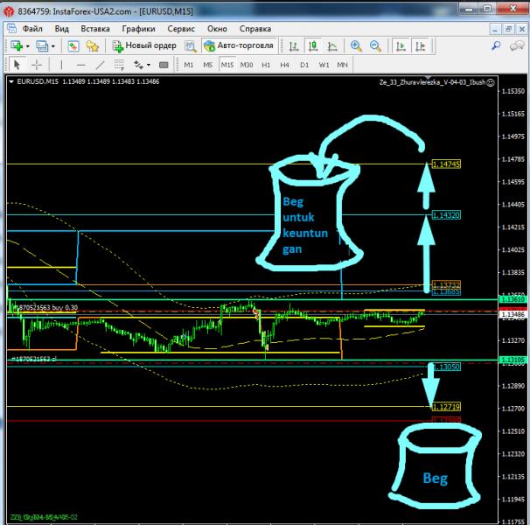Open the Справка menu
530x525 pixels.
255,29
